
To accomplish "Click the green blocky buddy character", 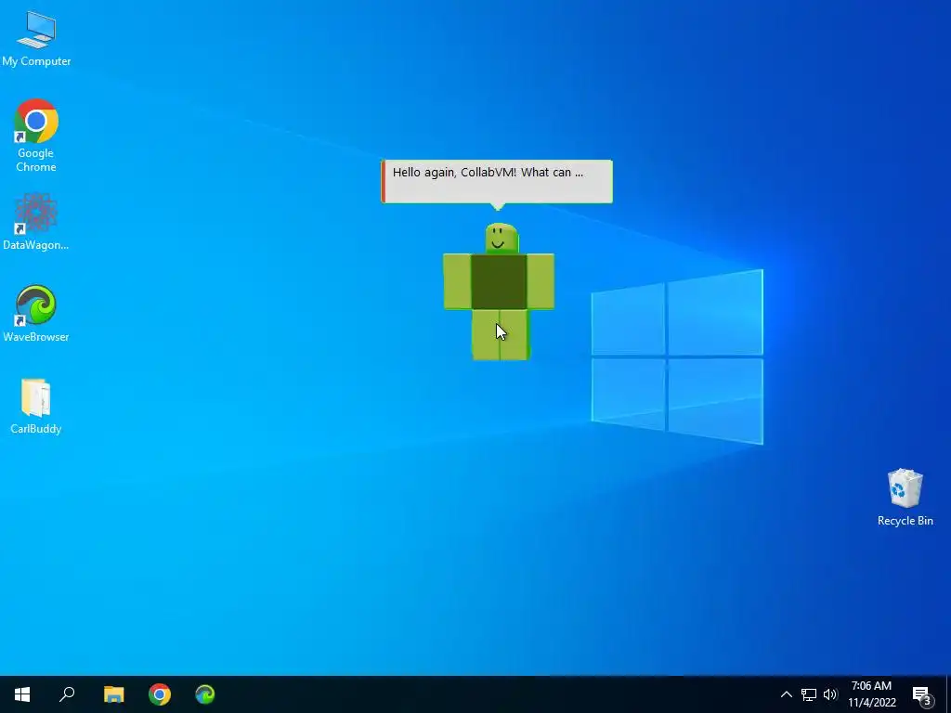I will pyautogui.click(x=499, y=292).
